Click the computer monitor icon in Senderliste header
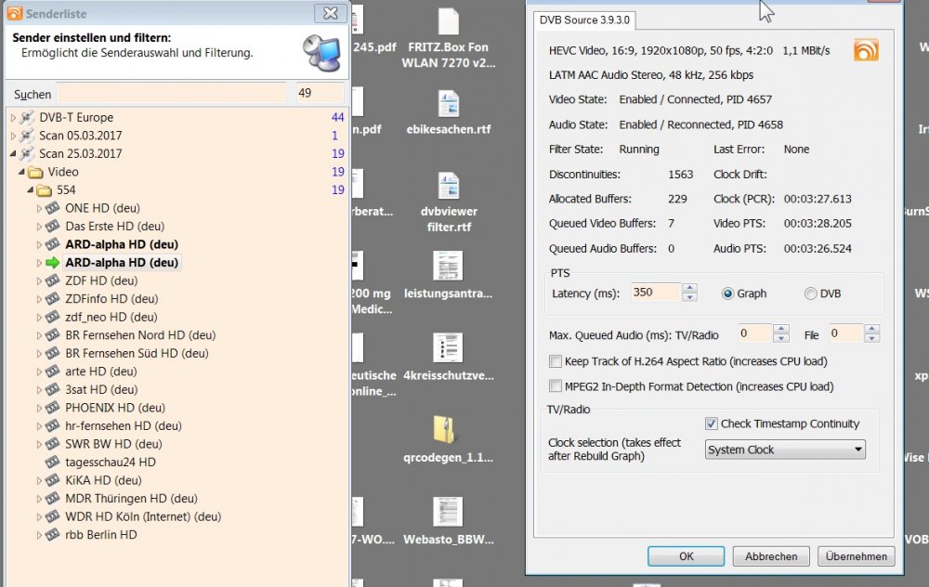Image resolution: width=929 pixels, height=587 pixels. [x=322, y=52]
